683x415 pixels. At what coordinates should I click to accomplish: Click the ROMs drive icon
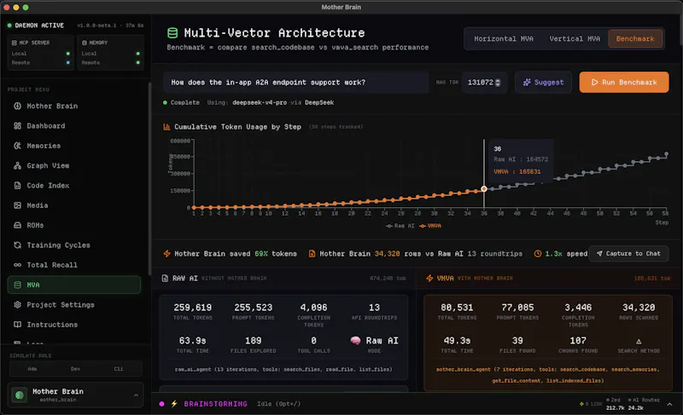[17, 225]
